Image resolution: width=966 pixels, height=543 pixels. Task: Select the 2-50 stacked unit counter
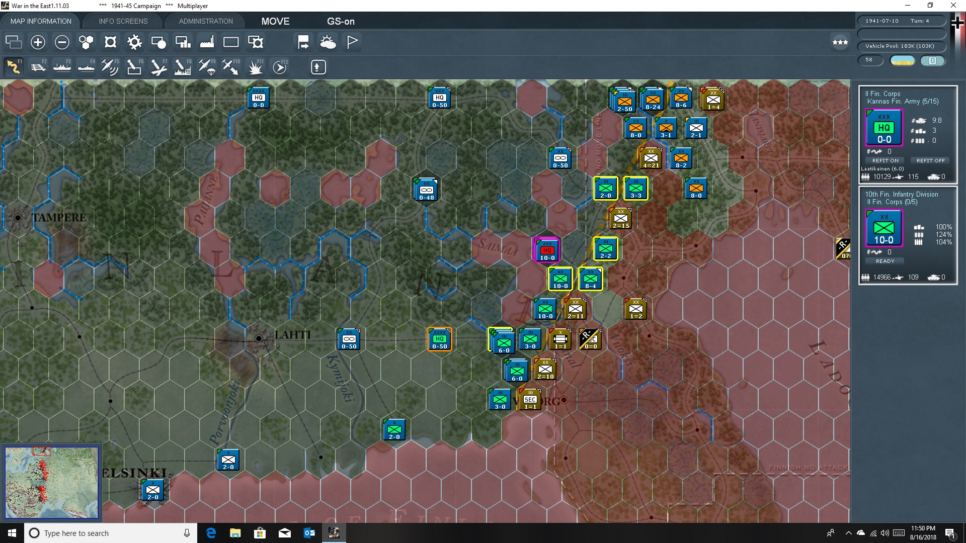click(x=624, y=100)
